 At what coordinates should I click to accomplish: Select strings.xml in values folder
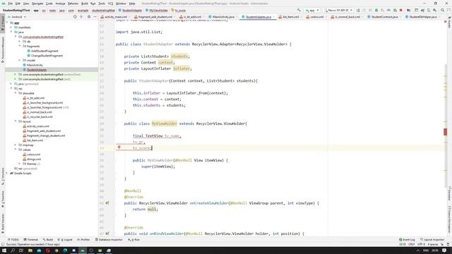pyautogui.click(x=32, y=159)
